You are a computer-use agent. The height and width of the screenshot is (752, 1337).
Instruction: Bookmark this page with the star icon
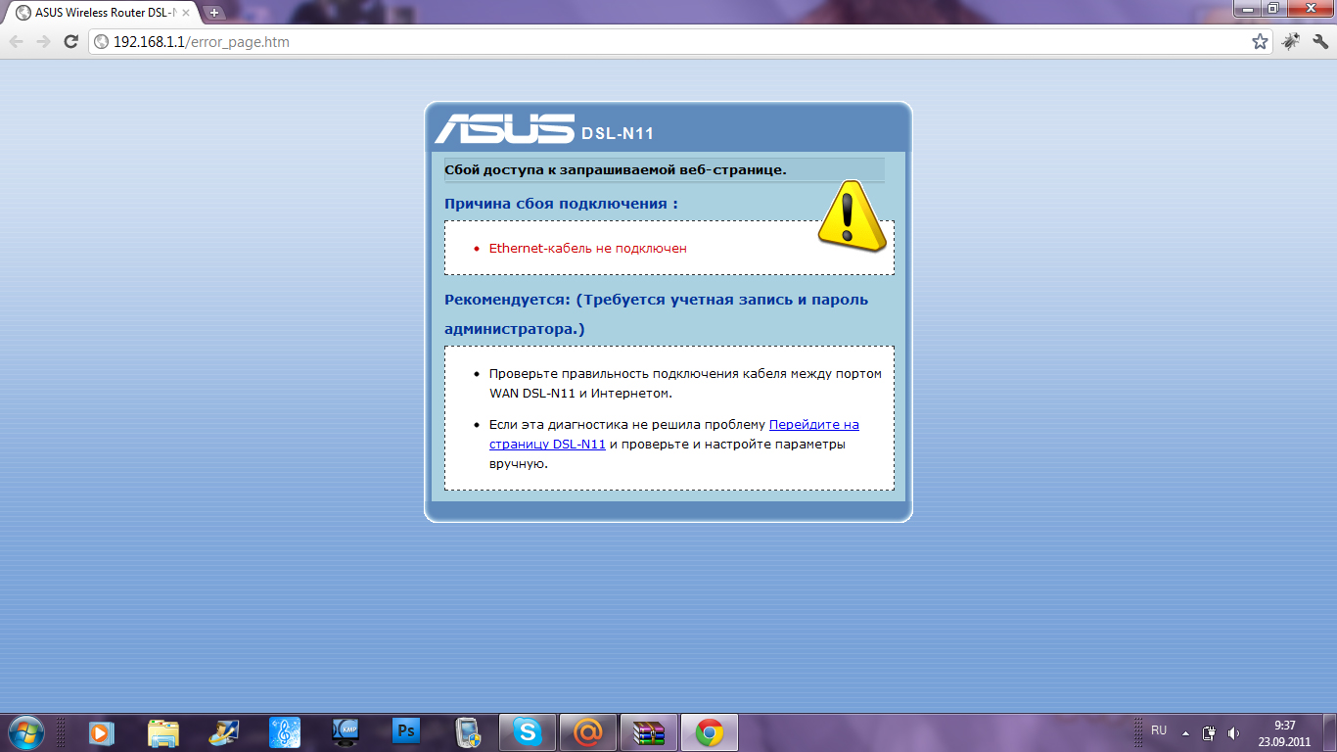(x=1260, y=42)
